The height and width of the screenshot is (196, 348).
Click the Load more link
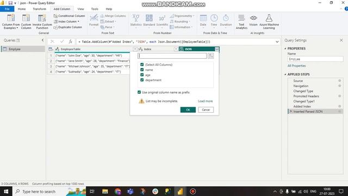pos(205,101)
